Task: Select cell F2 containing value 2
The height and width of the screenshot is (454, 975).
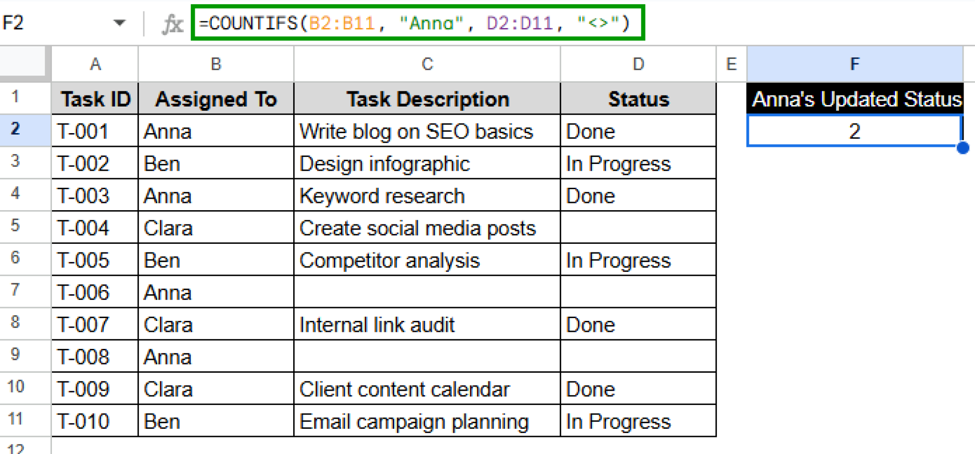Action: click(855, 132)
